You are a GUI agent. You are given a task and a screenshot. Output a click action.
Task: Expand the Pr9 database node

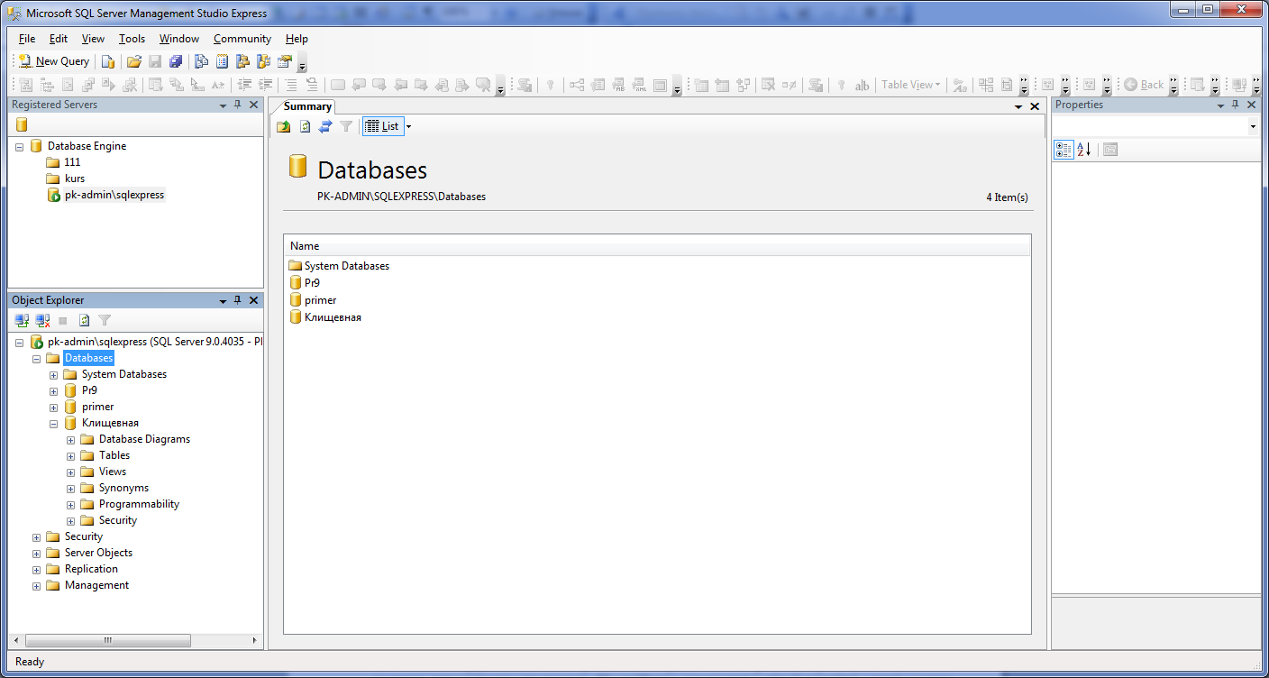pos(54,391)
